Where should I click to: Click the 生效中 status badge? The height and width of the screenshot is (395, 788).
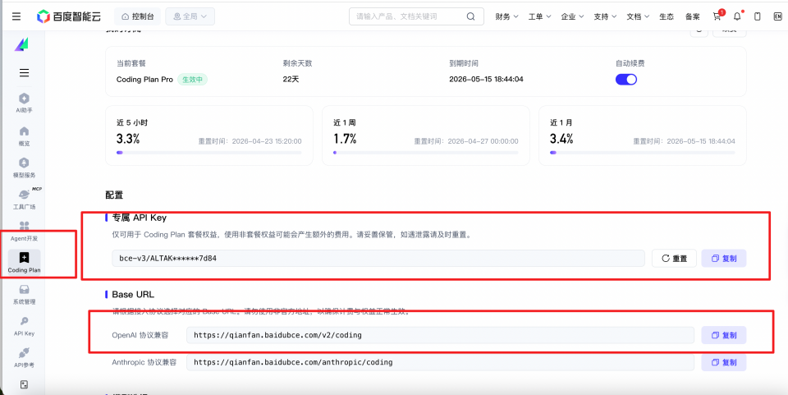pos(192,80)
